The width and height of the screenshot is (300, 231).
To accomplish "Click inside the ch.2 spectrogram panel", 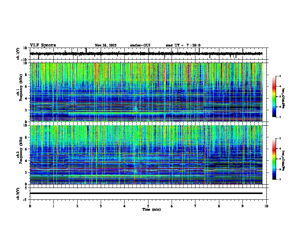I will 146,155.
